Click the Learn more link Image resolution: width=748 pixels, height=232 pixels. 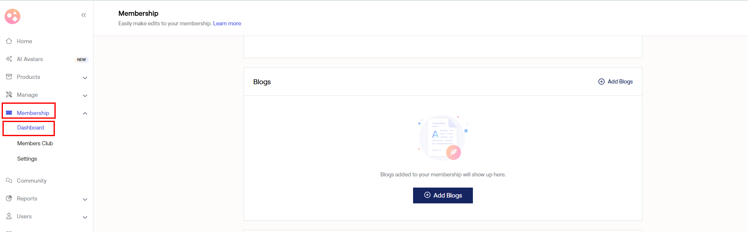(227, 23)
